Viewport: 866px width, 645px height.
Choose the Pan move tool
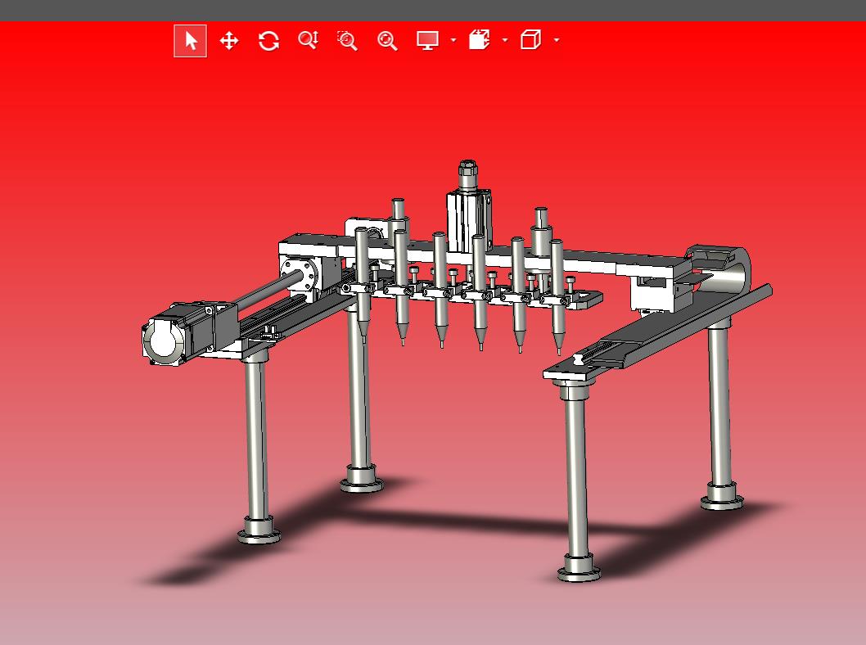point(229,41)
